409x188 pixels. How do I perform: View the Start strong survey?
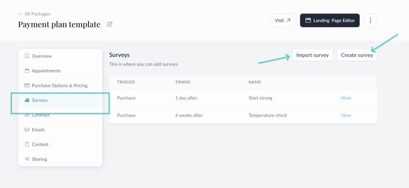point(346,98)
